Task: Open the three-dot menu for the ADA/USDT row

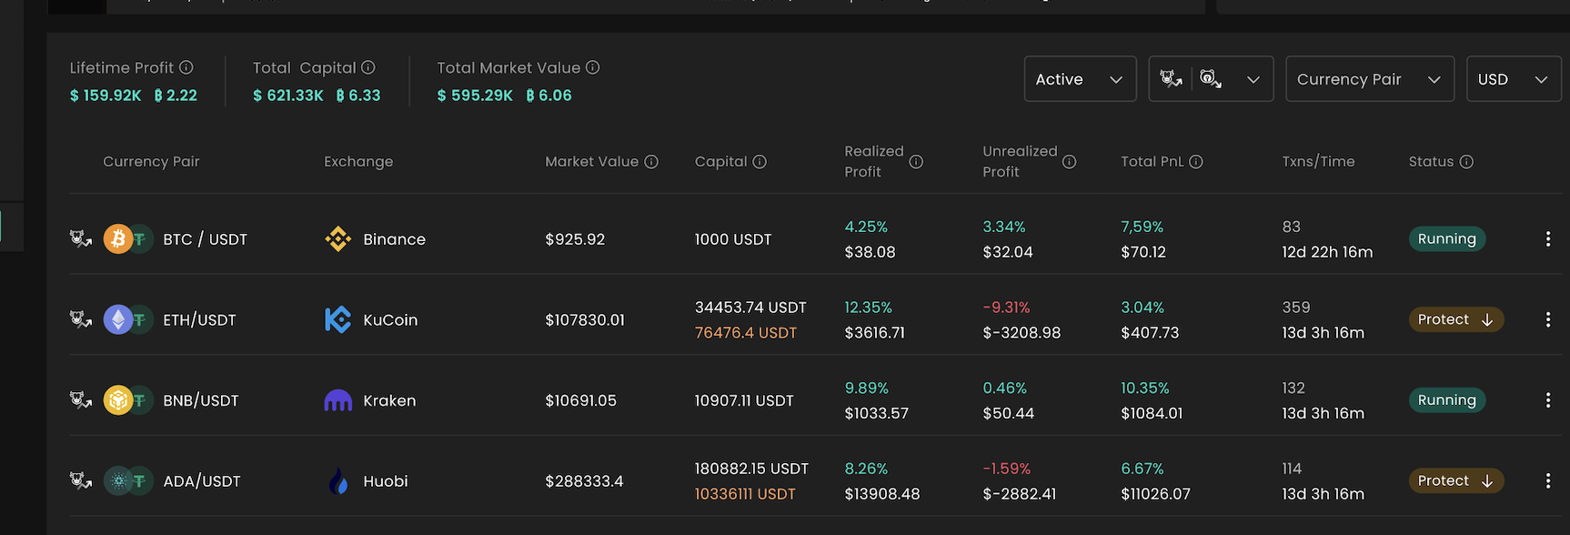Action: [x=1548, y=481]
